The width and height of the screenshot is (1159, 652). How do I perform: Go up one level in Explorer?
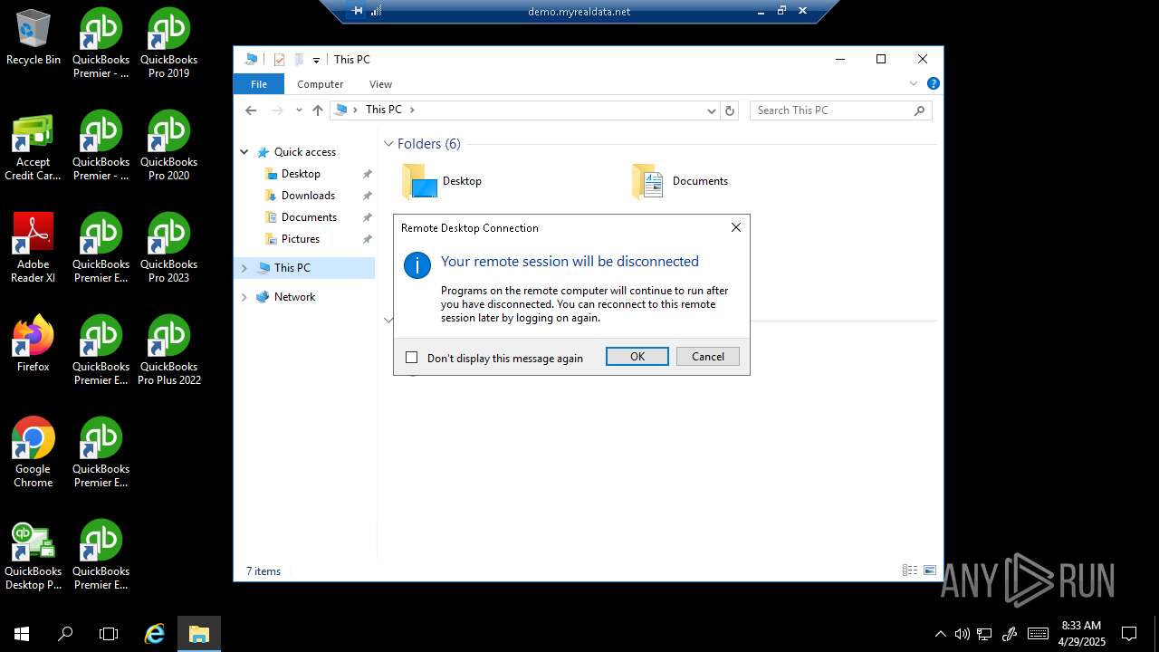(317, 110)
